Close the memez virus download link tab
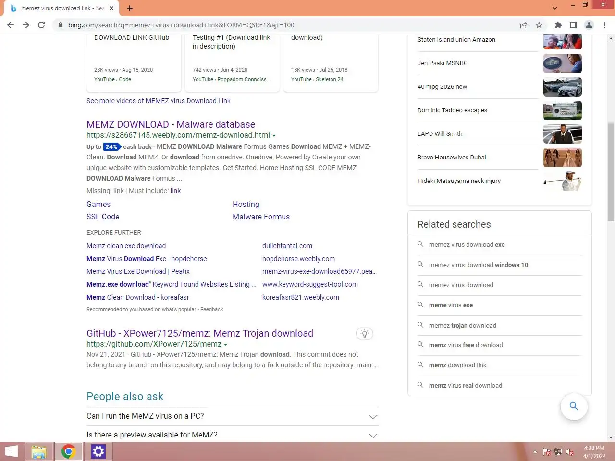615x461 pixels. [x=111, y=8]
